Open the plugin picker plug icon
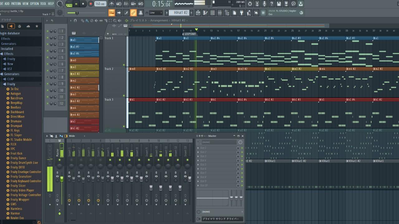This screenshot has width=399, height=224. tap(242, 13)
